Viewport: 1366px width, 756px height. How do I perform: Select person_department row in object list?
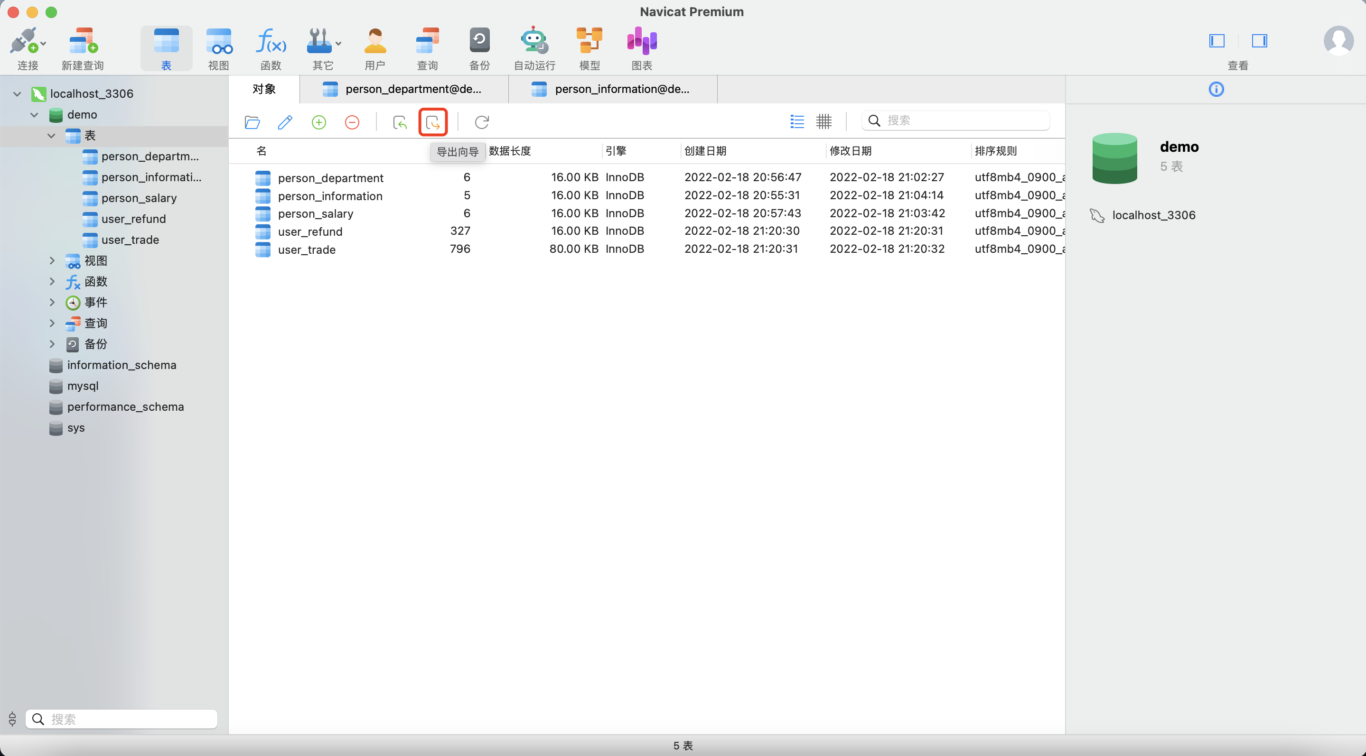coord(647,177)
